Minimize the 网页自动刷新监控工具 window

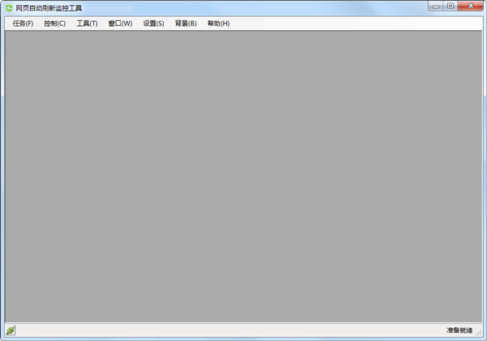point(436,6)
